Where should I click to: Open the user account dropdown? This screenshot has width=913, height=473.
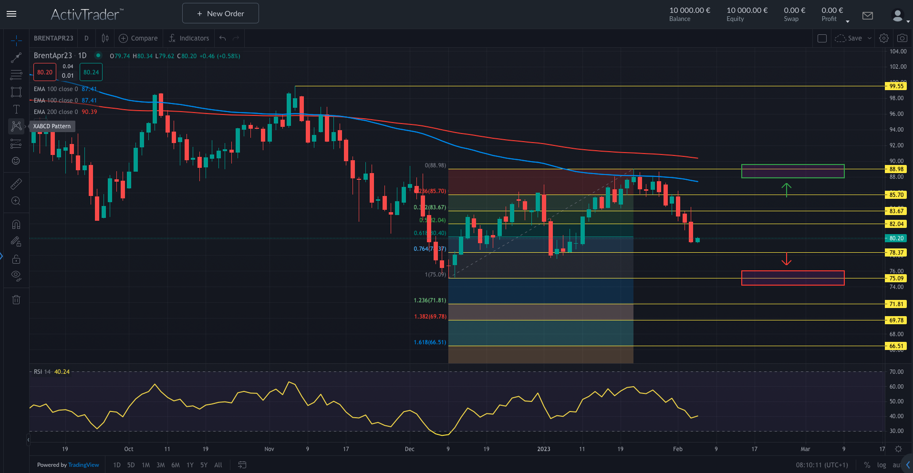point(900,16)
